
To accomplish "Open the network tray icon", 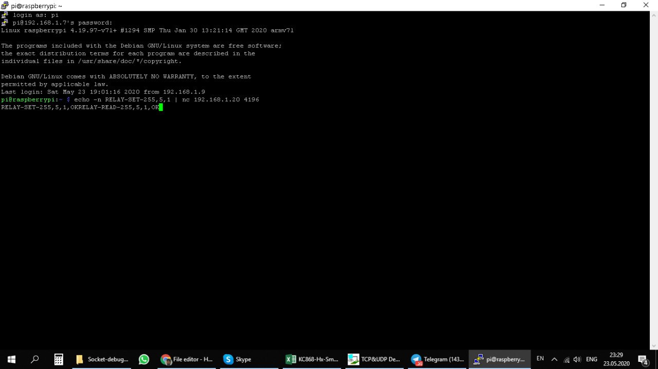I will pos(566,360).
